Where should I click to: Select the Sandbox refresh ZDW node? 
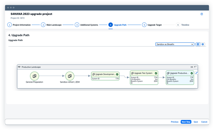point(70,76)
